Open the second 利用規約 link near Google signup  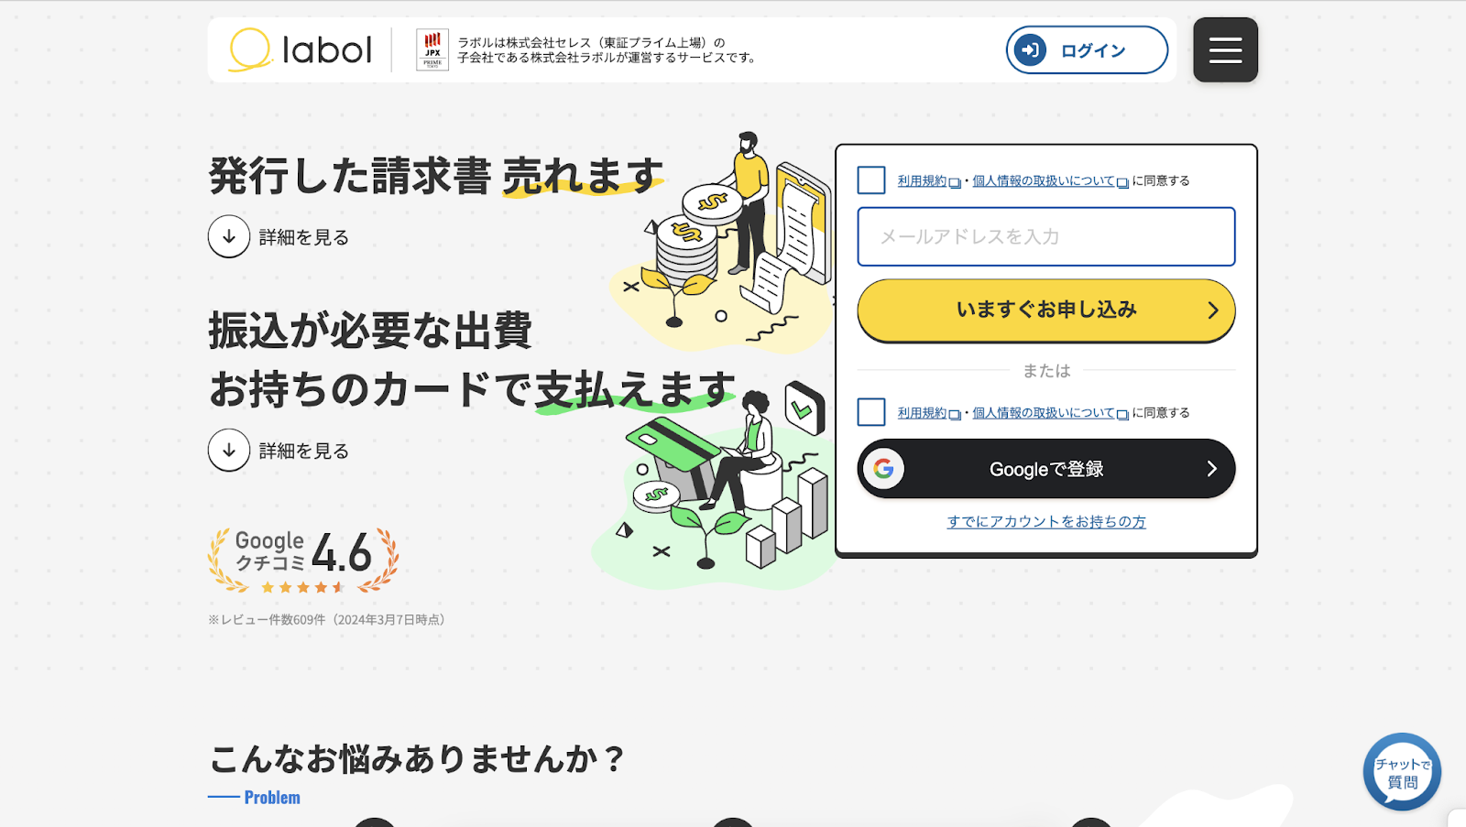(922, 412)
